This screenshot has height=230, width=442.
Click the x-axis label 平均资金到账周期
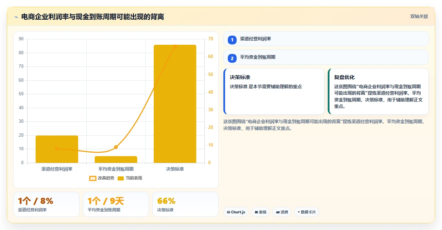(x=116, y=169)
